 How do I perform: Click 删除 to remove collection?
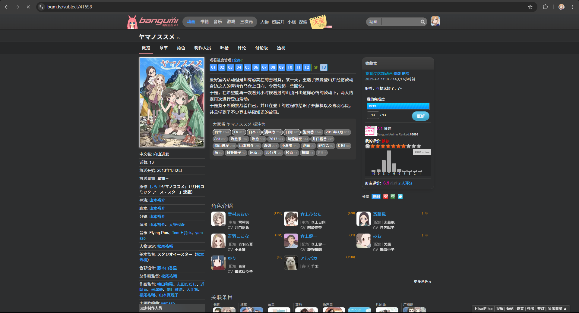[406, 73]
